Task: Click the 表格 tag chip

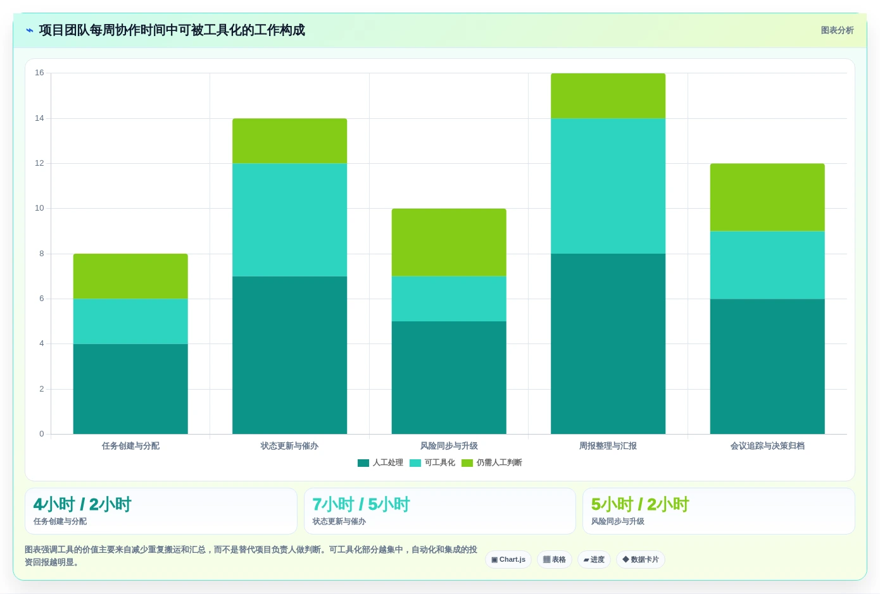Action: point(555,559)
